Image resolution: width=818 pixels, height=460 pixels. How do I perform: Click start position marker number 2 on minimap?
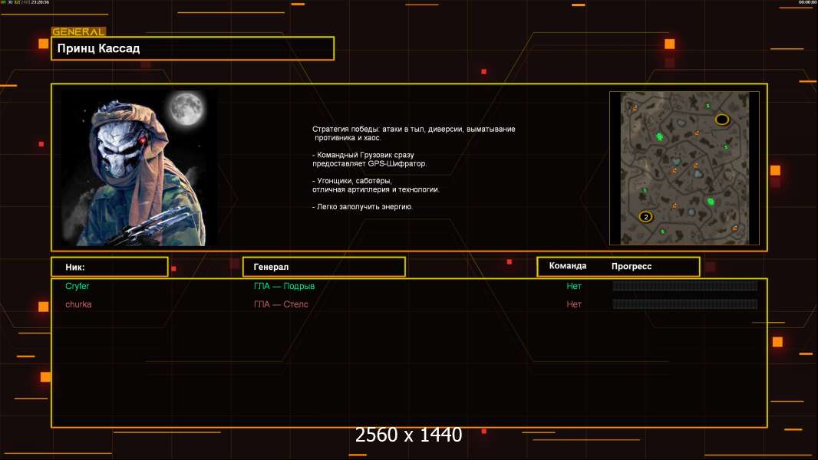pos(646,217)
